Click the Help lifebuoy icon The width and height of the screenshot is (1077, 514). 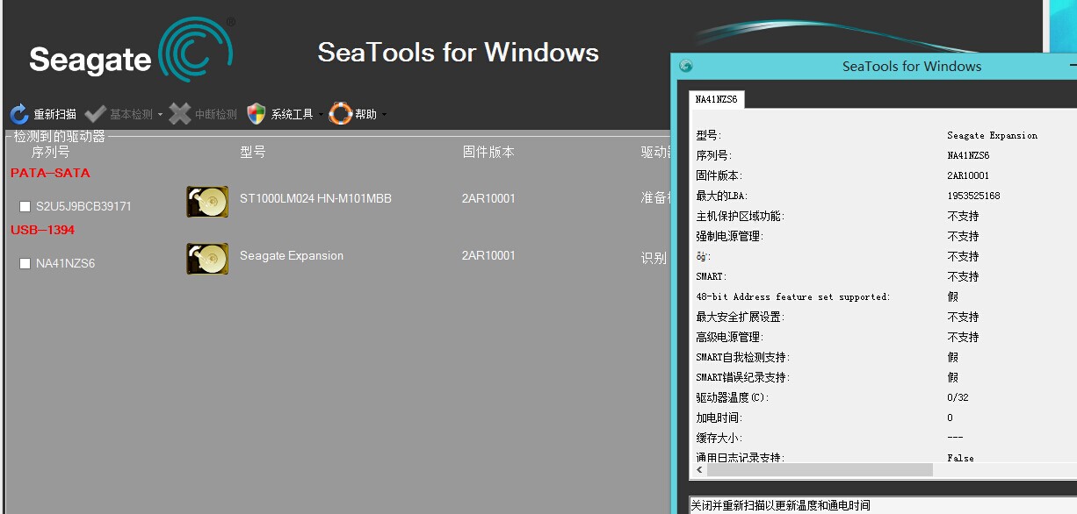(x=341, y=114)
